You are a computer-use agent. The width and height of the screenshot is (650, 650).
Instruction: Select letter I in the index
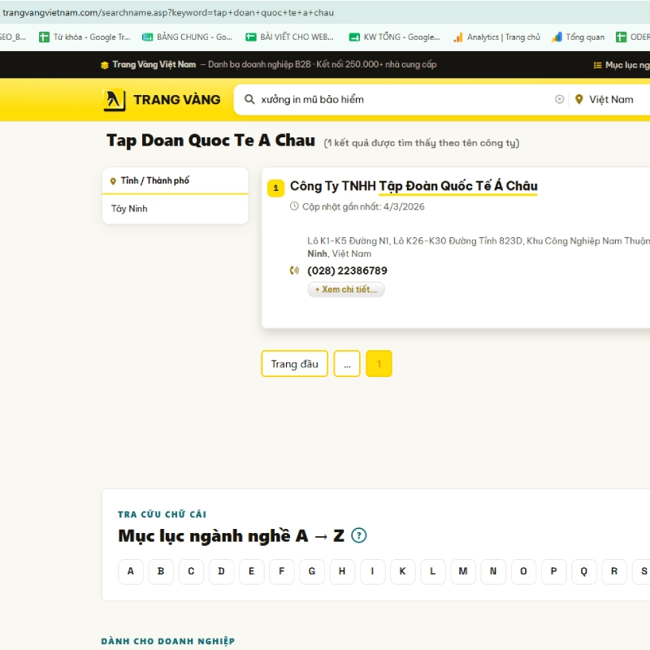373,571
